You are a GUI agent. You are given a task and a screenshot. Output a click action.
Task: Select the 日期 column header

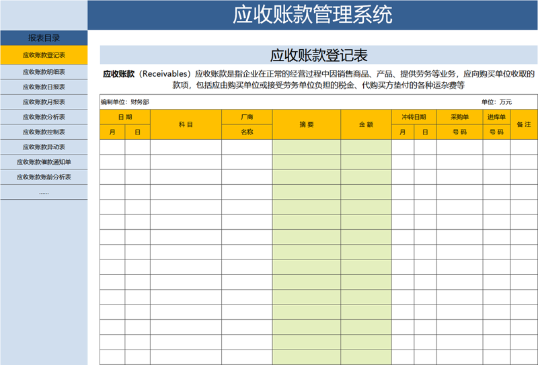pyautogui.click(x=125, y=117)
